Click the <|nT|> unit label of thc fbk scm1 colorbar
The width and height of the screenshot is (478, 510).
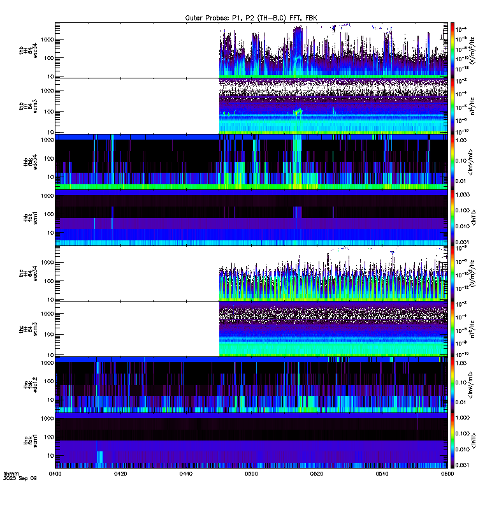pos(474,441)
